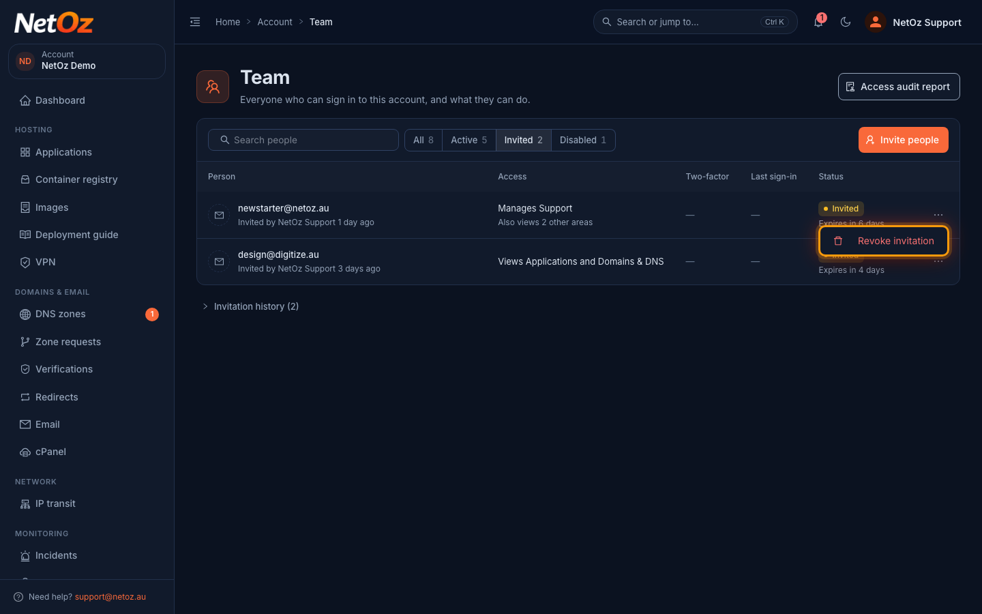The width and height of the screenshot is (982, 614).
Task: Open Incidents monitoring page
Action: tap(87, 555)
